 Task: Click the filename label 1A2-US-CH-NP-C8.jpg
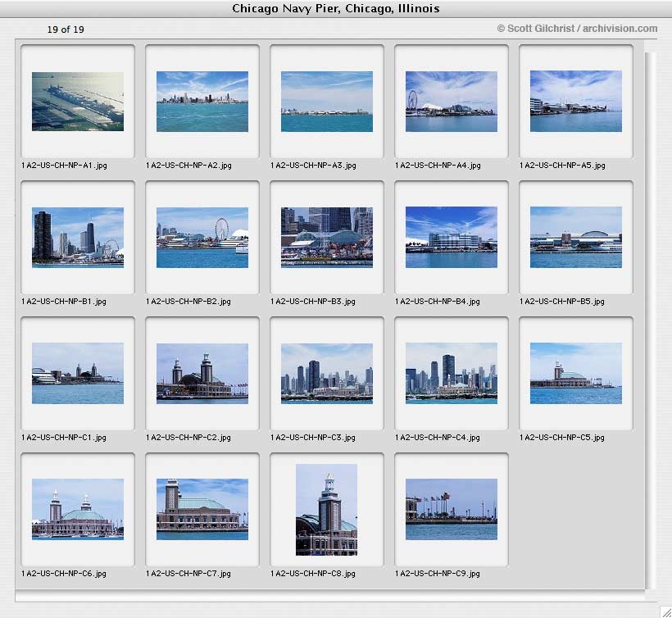point(313,574)
